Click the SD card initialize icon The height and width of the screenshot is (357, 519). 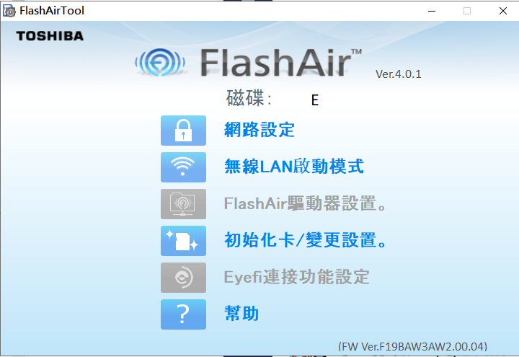183,241
